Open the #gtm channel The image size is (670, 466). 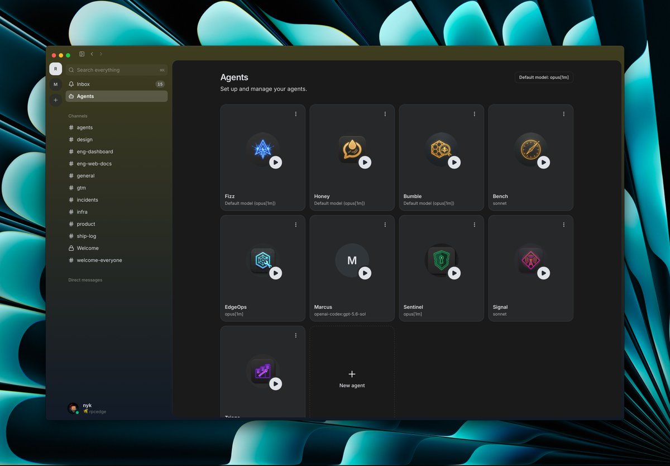[116, 188]
